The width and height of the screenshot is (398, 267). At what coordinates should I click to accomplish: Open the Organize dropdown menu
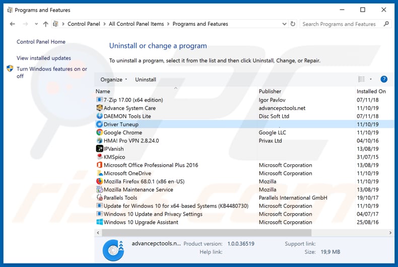coord(113,79)
